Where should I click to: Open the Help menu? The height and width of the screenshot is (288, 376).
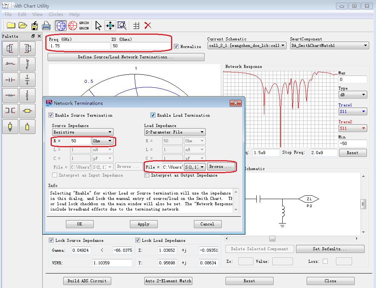(x=74, y=14)
